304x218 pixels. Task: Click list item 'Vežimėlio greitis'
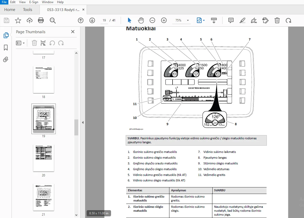coord(214,175)
